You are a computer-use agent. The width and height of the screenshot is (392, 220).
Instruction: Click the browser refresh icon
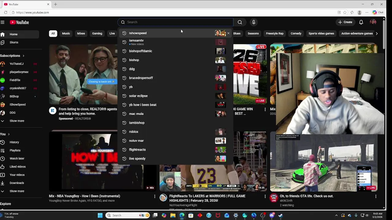click(x=6, y=13)
